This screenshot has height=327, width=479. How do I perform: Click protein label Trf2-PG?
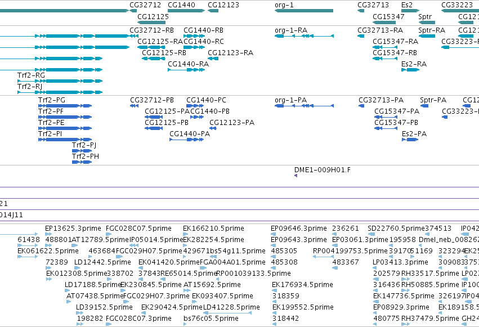click(52, 100)
